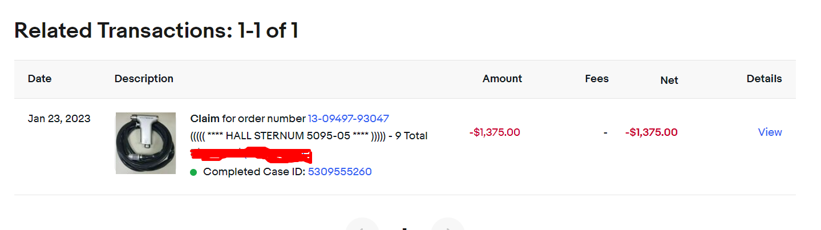Click the -$1,375.00 value under Net
Image resolution: width=821 pixels, height=230 pixels.
click(651, 132)
